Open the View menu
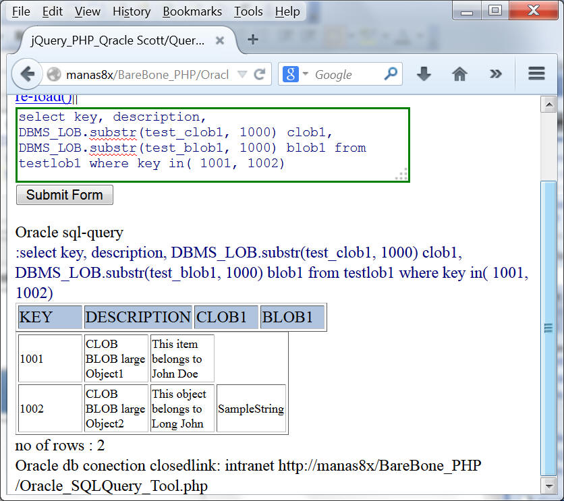This screenshot has width=564, height=501. coord(88,11)
